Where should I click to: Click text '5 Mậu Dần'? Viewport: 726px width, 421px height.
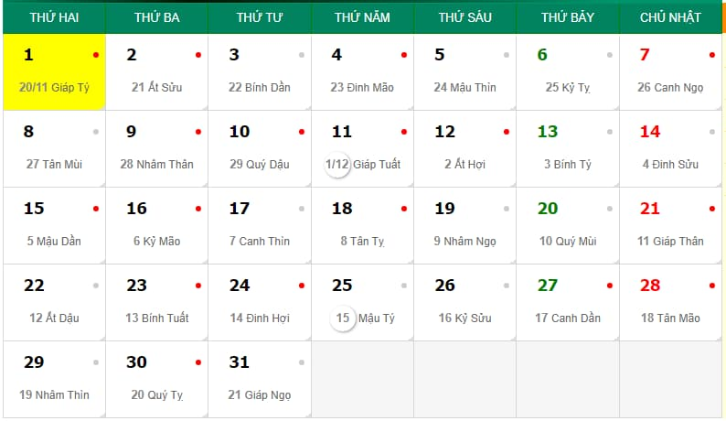click(54, 242)
